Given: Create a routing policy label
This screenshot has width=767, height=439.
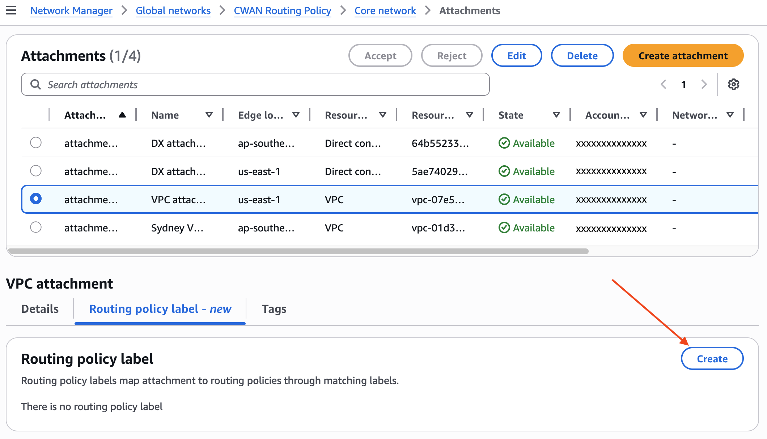Looking at the screenshot, I should click(712, 358).
